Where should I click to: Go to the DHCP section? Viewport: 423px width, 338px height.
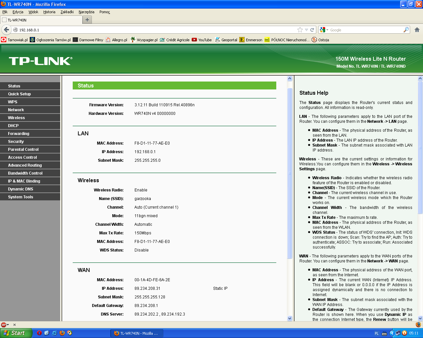[x=13, y=126]
